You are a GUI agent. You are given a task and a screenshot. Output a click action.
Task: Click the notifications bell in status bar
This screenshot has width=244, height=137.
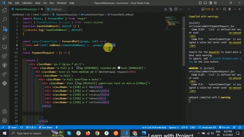(240, 127)
